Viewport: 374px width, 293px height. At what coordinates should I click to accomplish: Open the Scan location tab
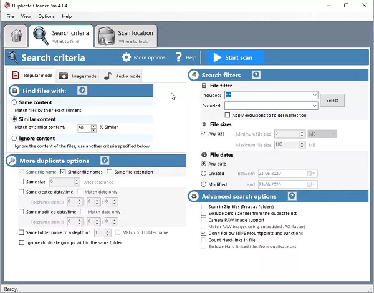[x=126, y=36]
